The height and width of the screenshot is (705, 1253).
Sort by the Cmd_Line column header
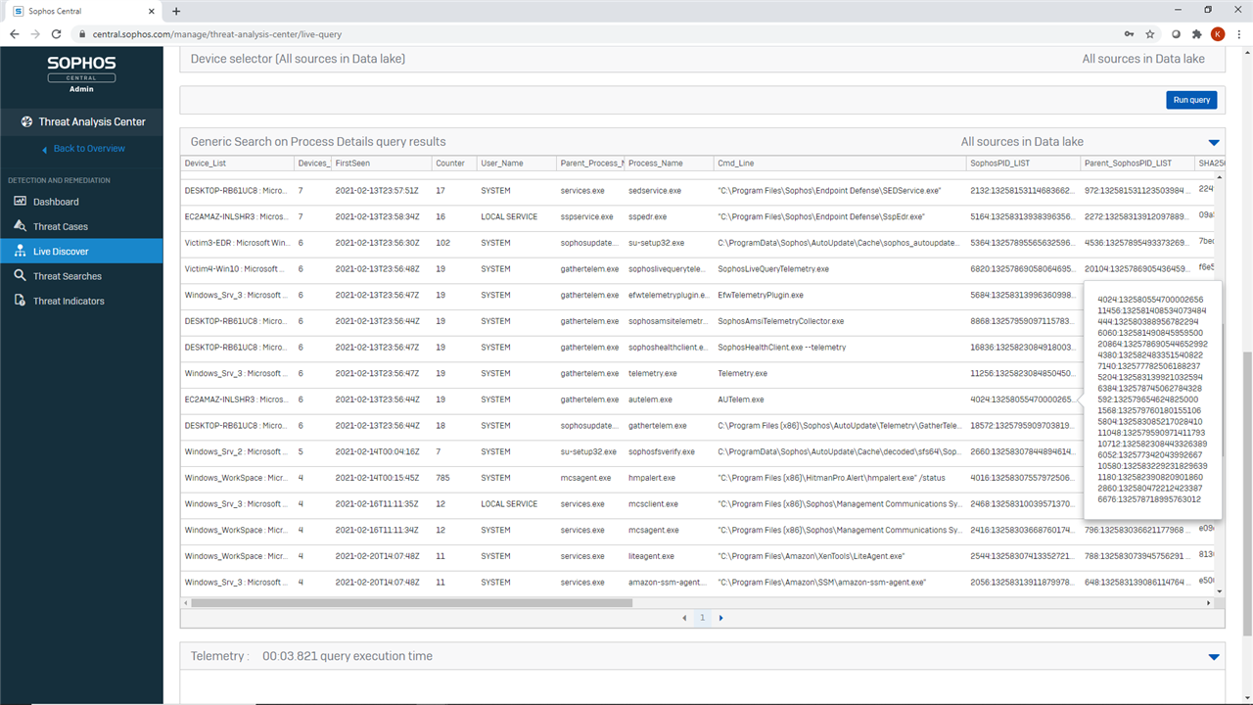point(839,163)
